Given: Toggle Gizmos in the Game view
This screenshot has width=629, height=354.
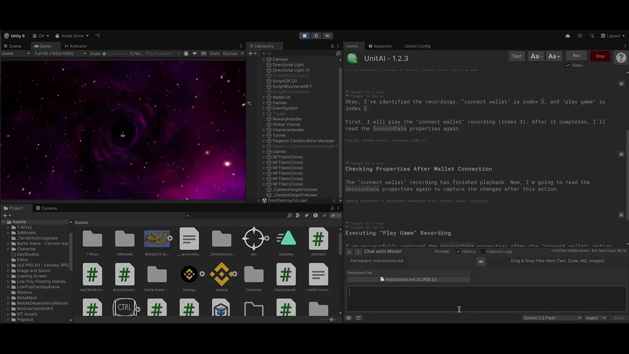Looking at the screenshot, I should point(230,54).
